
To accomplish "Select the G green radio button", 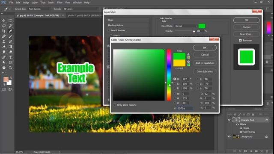I will click(x=175, y=98).
